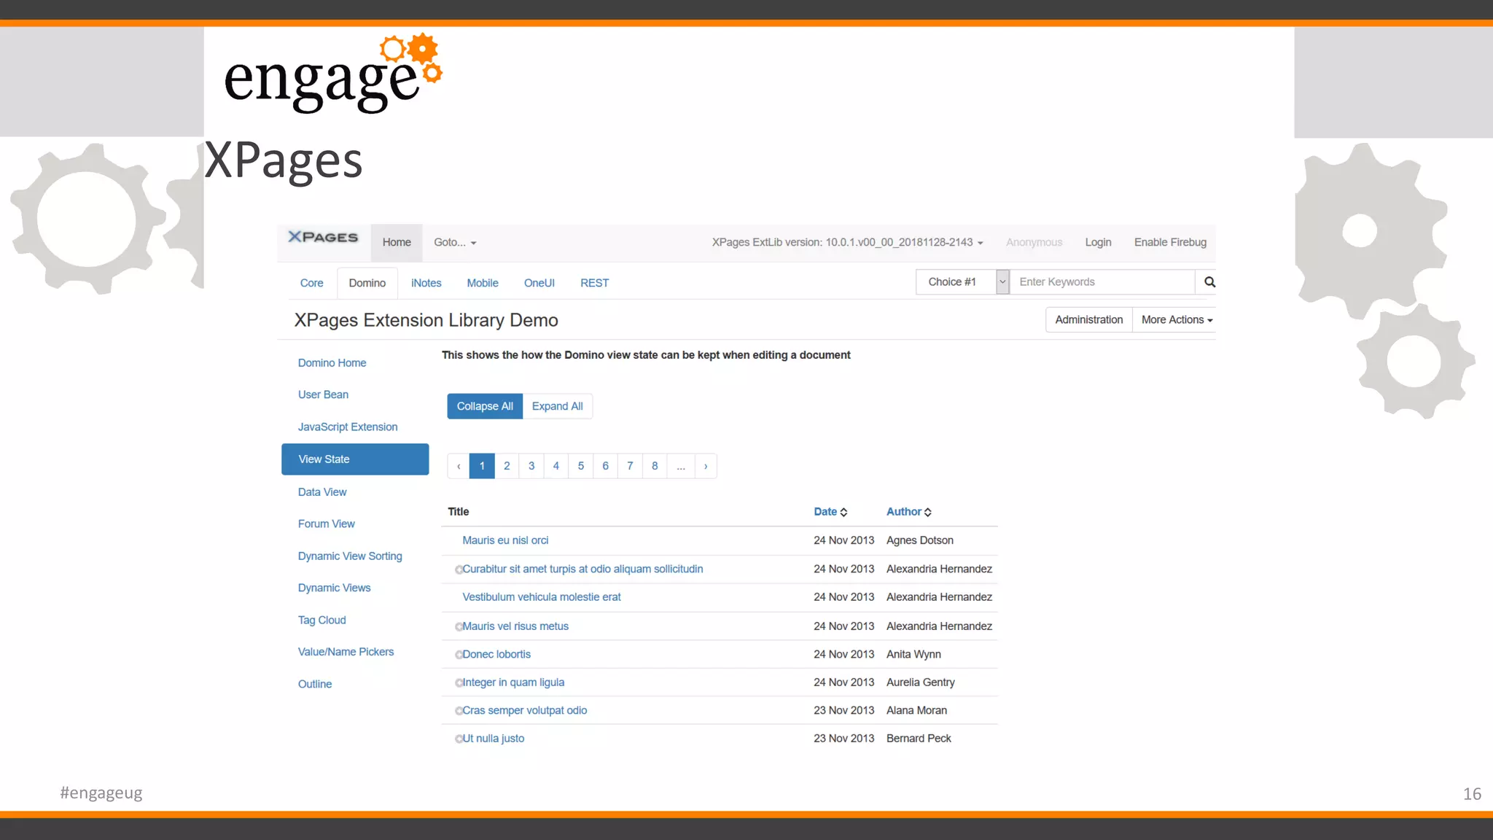Click author cell Agnes Dotson
The width and height of the screenshot is (1493, 840).
pos(920,540)
